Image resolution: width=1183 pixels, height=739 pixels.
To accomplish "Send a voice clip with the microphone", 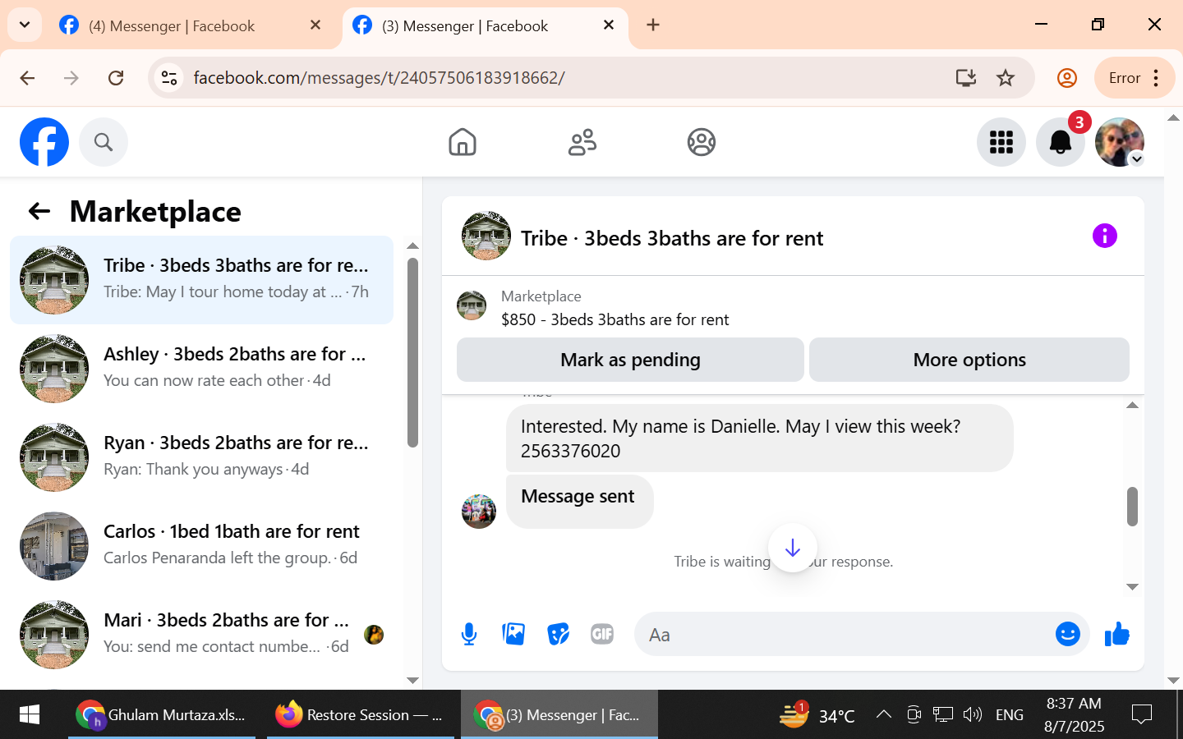I will point(469,634).
